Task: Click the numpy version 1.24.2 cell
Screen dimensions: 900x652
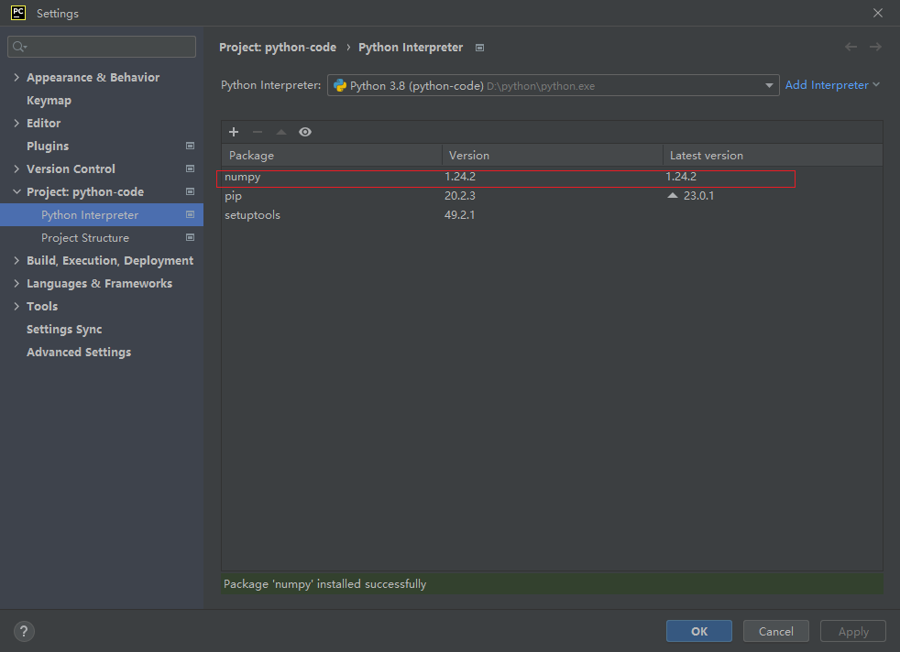Action: (x=460, y=177)
